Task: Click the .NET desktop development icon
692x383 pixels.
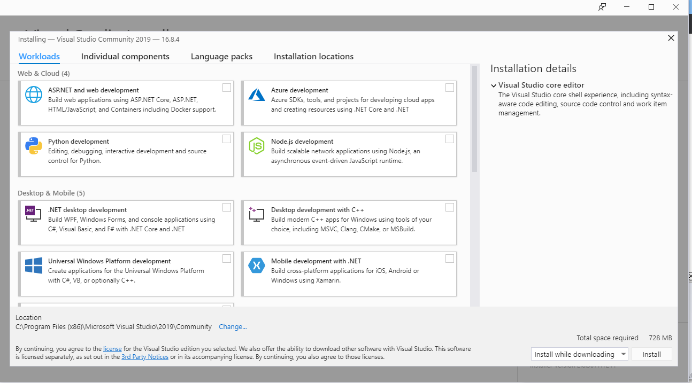Action: tap(33, 214)
